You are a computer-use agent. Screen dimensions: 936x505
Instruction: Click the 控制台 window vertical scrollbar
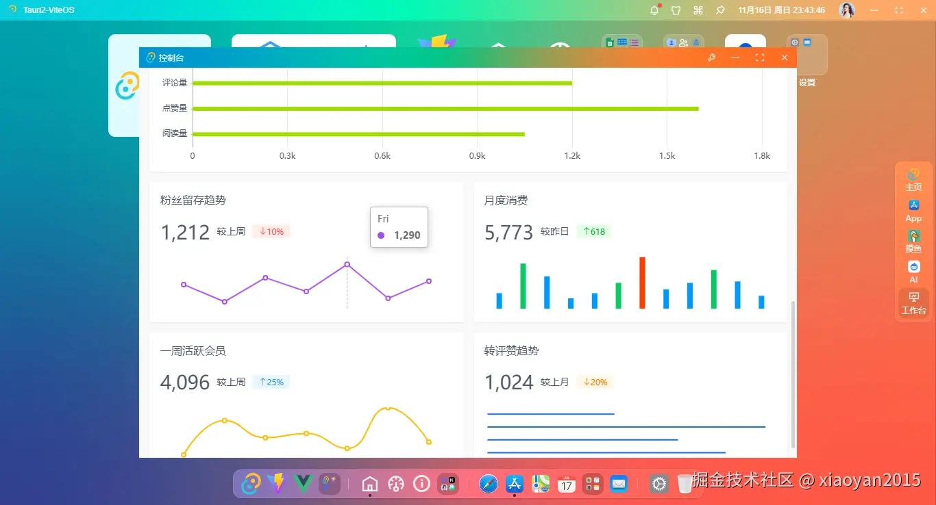coord(793,374)
